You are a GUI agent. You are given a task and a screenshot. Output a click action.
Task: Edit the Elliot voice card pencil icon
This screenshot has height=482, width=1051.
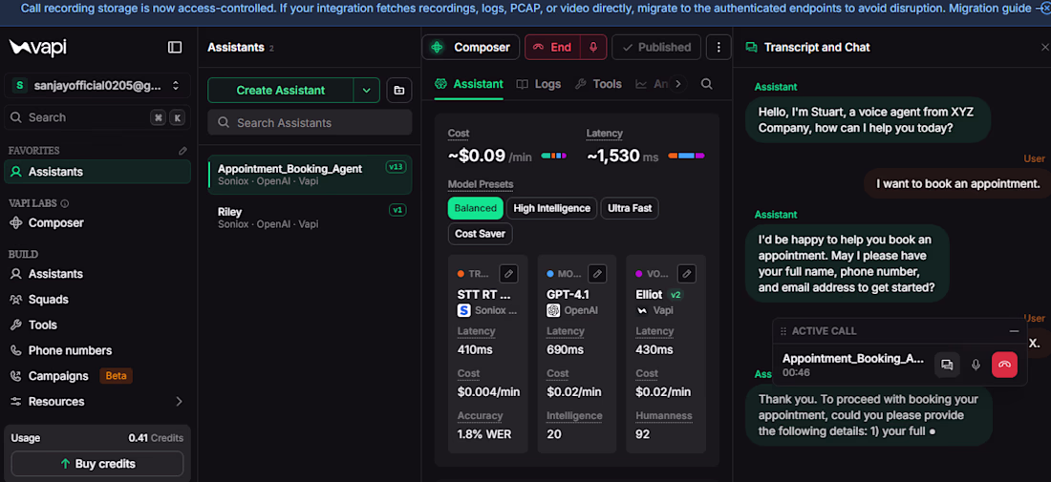[x=686, y=274]
